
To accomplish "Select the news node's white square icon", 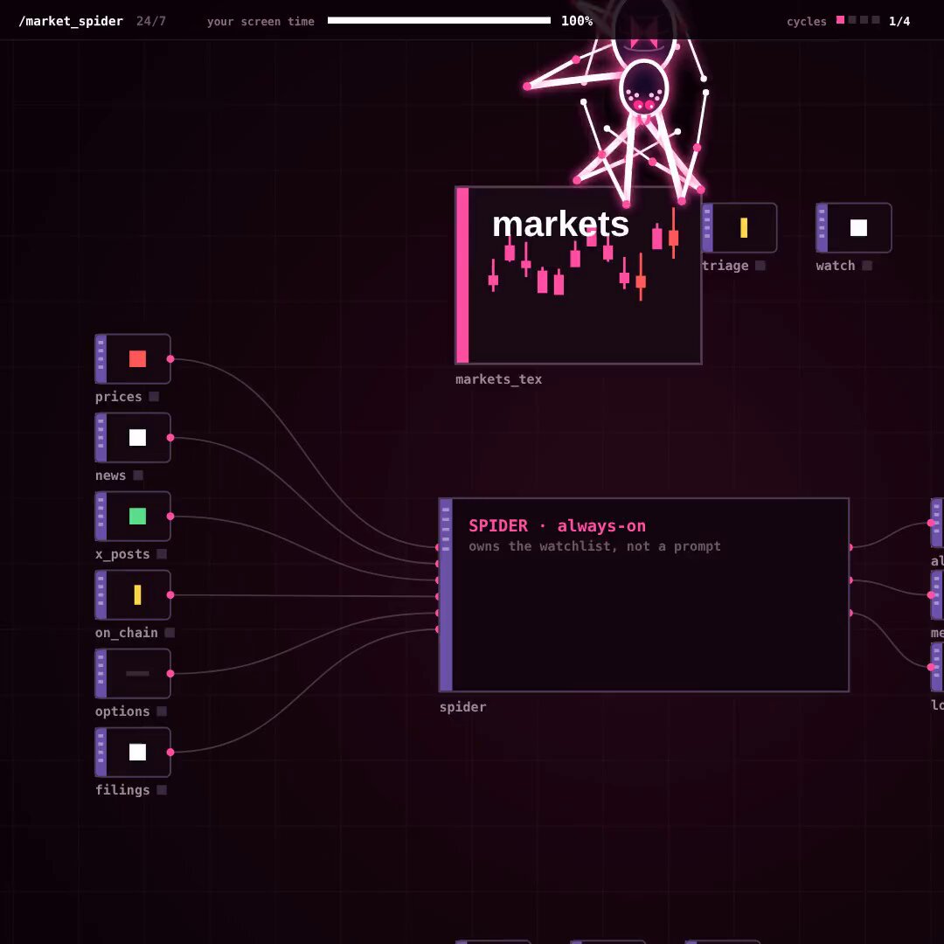I will tap(137, 438).
